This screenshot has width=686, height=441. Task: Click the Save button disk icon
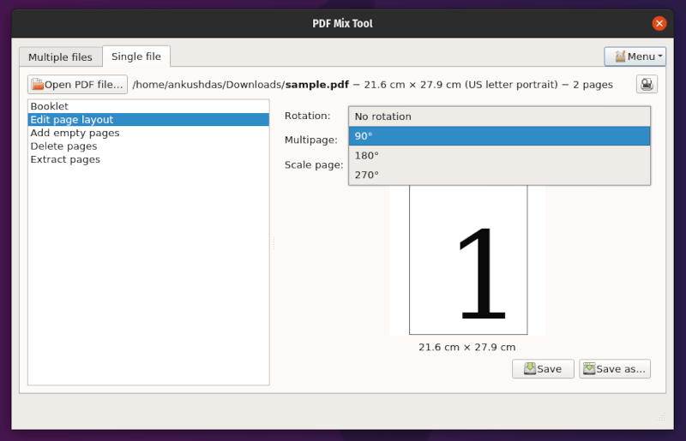click(x=530, y=369)
